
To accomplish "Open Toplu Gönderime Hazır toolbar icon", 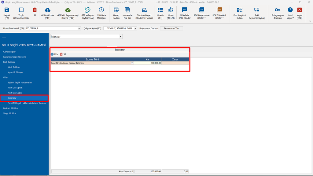I will point(21,10).
